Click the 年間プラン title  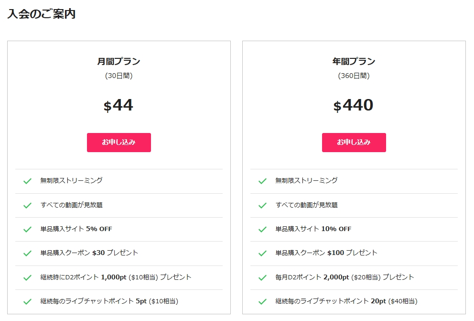pyautogui.click(x=354, y=61)
